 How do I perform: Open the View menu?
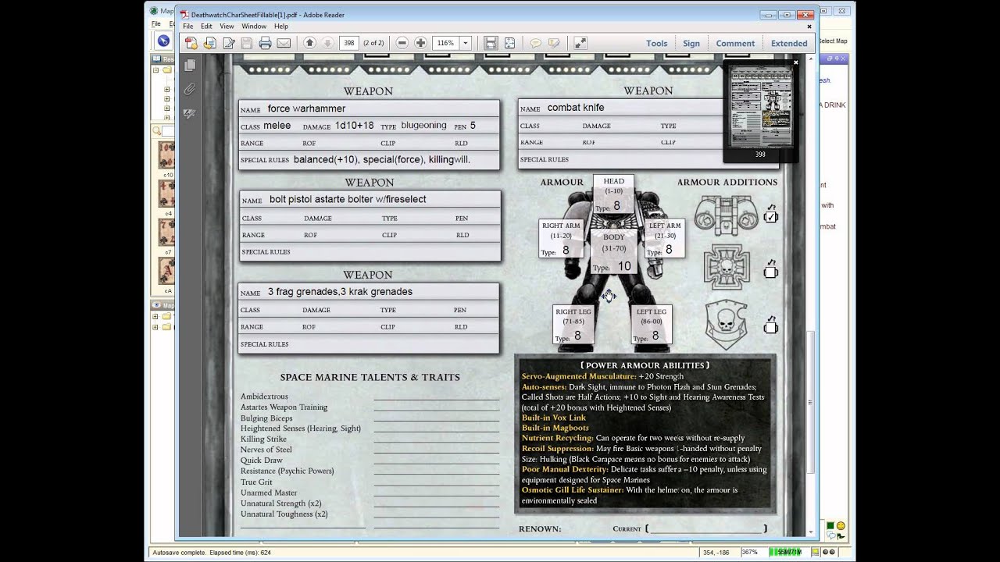(227, 26)
